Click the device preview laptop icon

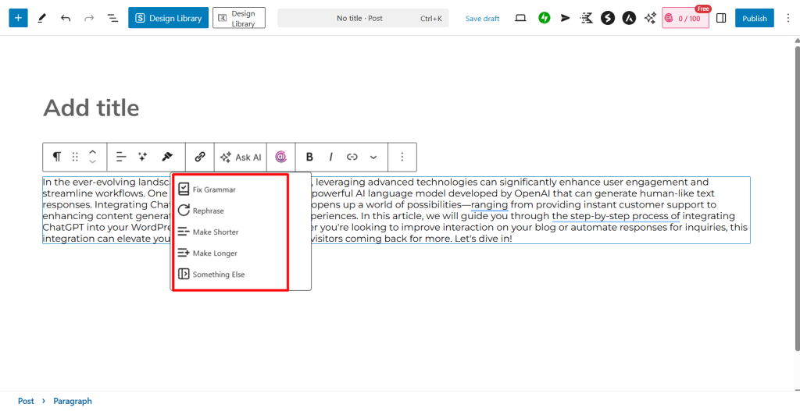[x=521, y=18]
